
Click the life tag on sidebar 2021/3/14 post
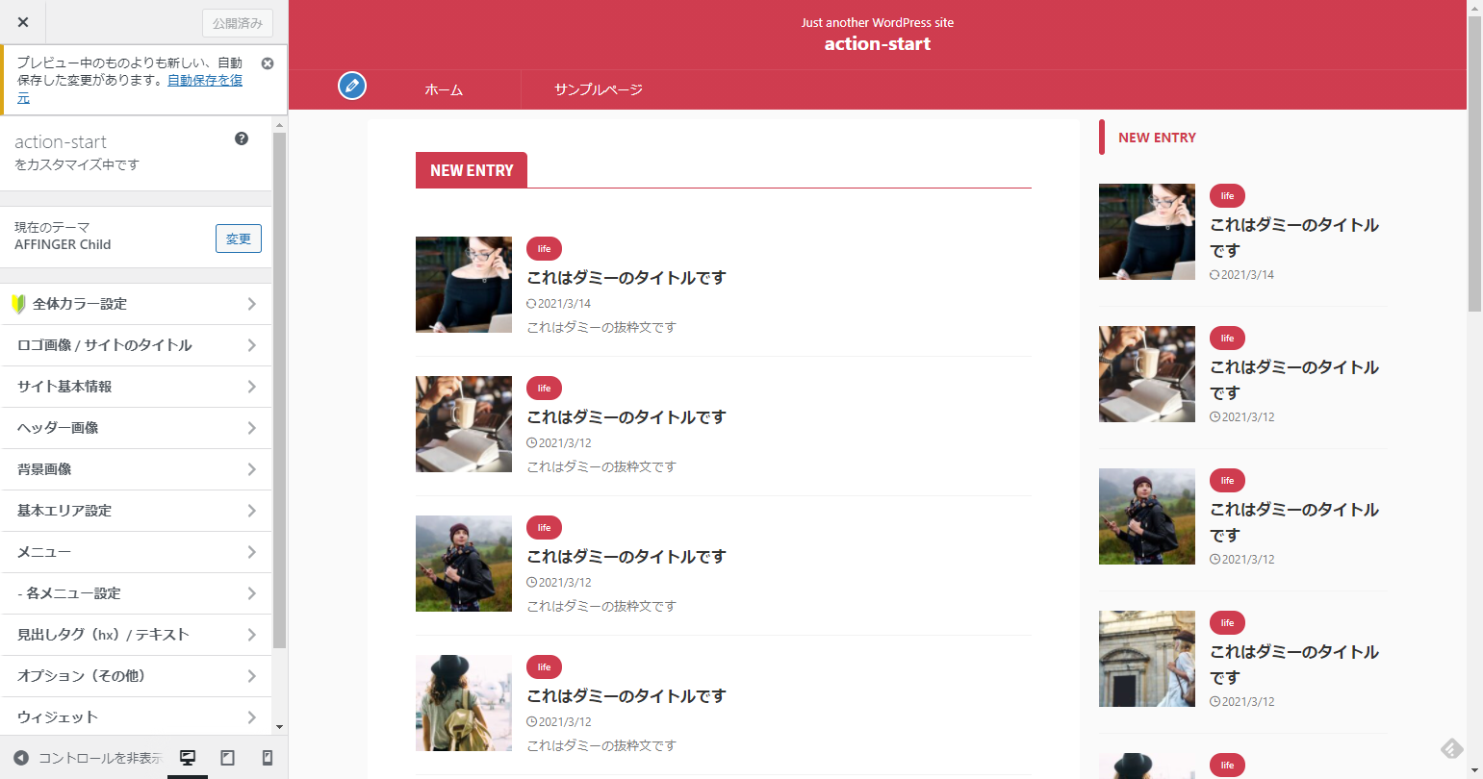[1227, 196]
